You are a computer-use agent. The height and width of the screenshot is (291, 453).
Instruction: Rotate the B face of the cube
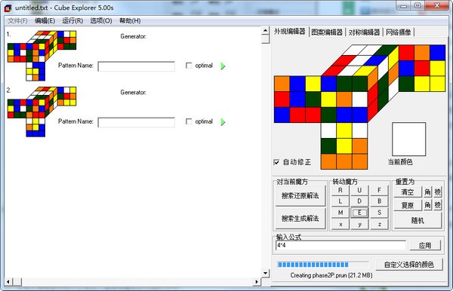click(379, 201)
